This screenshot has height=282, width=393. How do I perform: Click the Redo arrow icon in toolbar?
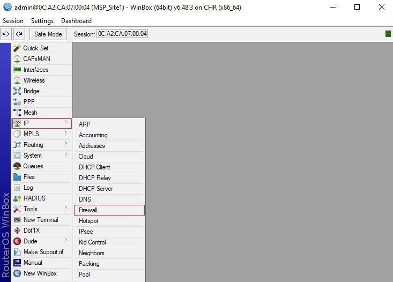(x=19, y=34)
